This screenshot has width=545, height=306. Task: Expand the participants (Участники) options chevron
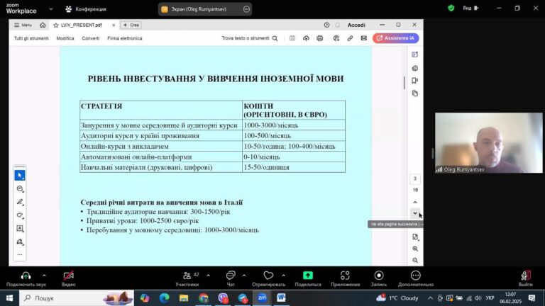pos(207,275)
